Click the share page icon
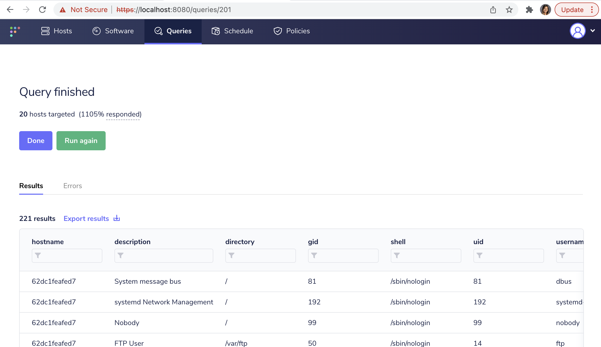This screenshot has width=601, height=347. coord(493,10)
